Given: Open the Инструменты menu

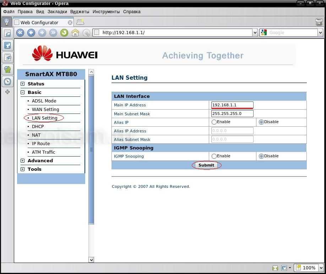Looking at the screenshot, I should tap(106, 12).
